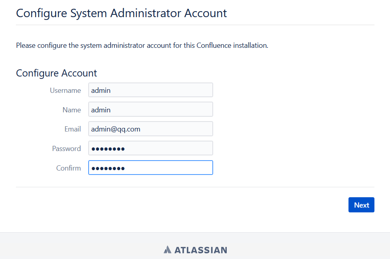
Task: Click the Atlassian triangle logo icon
Action: 167,250
